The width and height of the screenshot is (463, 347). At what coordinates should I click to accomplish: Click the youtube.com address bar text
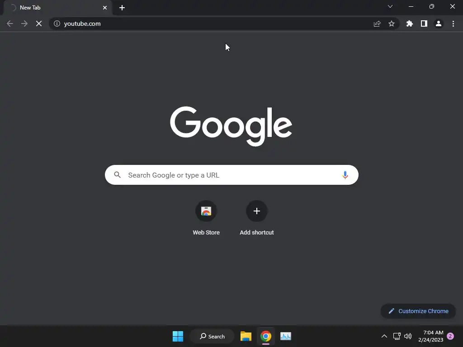point(82,23)
